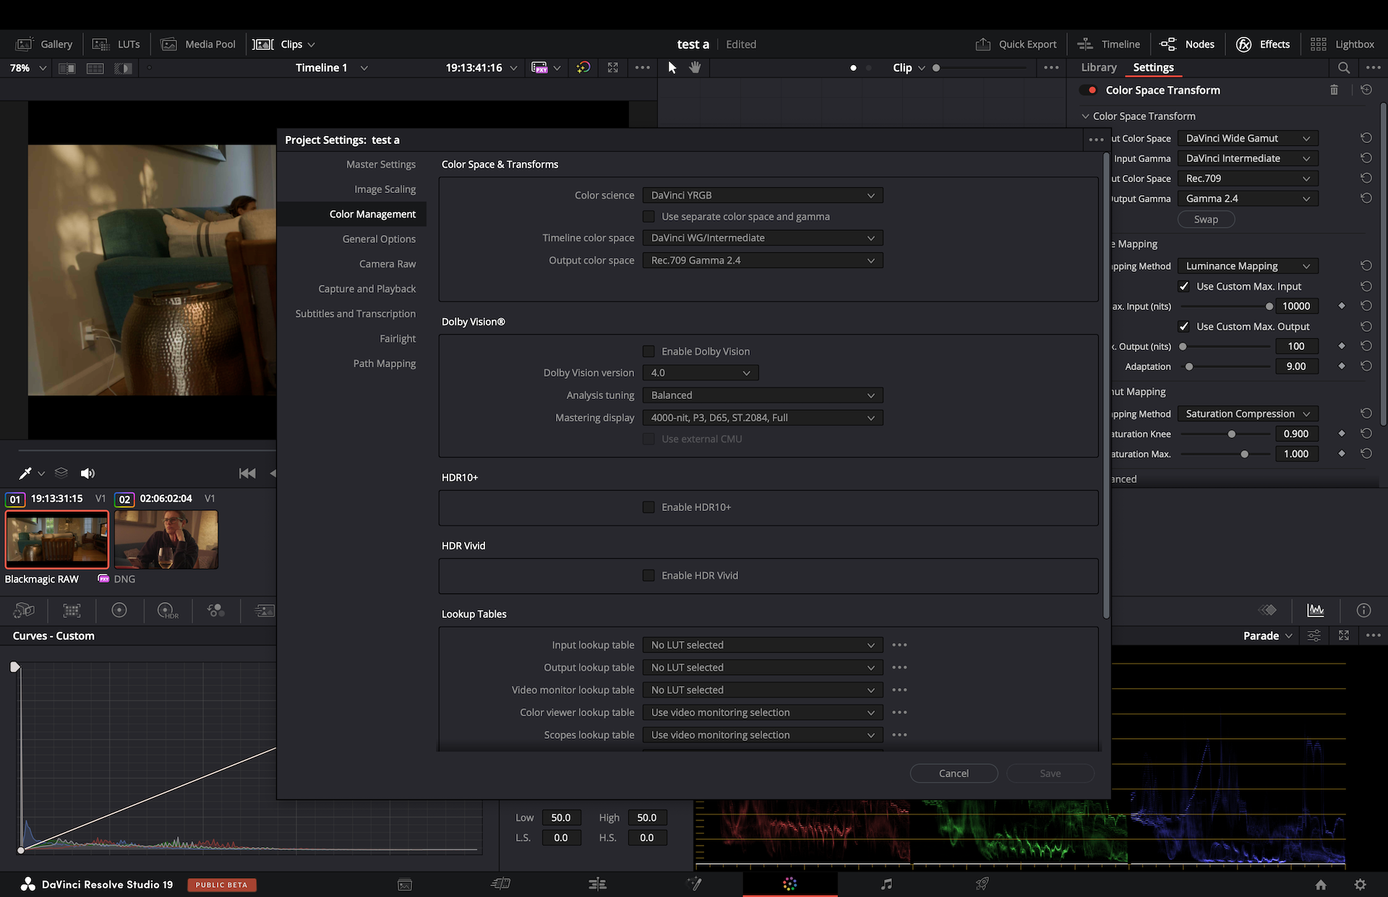Image resolution: width=1388 pixels, height=897 pixels.
Task: Enable HDR Vivid checkbox
Action: 648,575
